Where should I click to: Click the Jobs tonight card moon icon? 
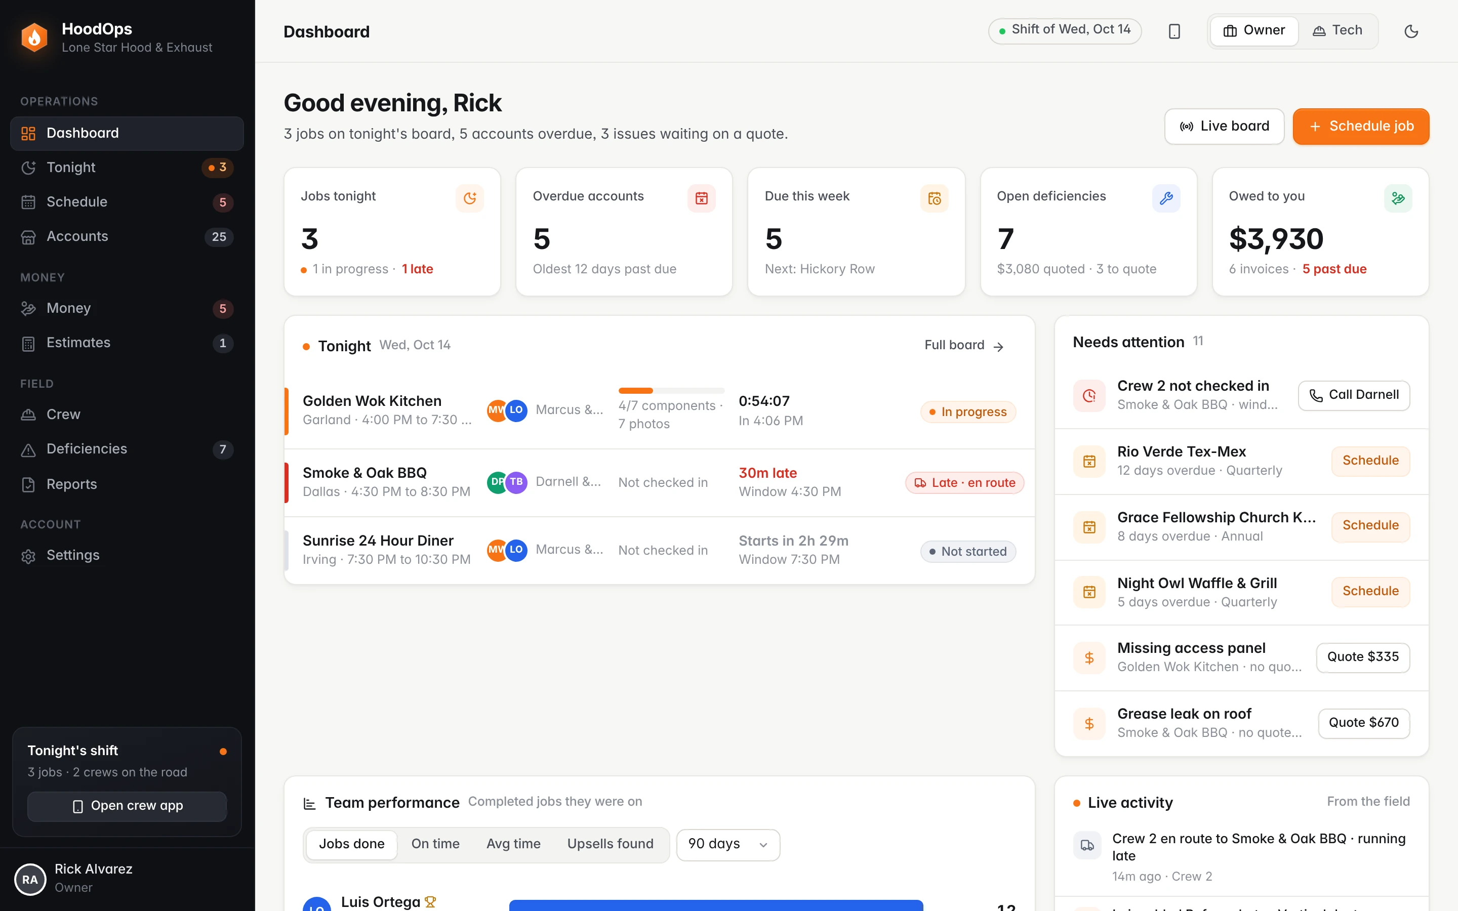click(x=470, y=198)
